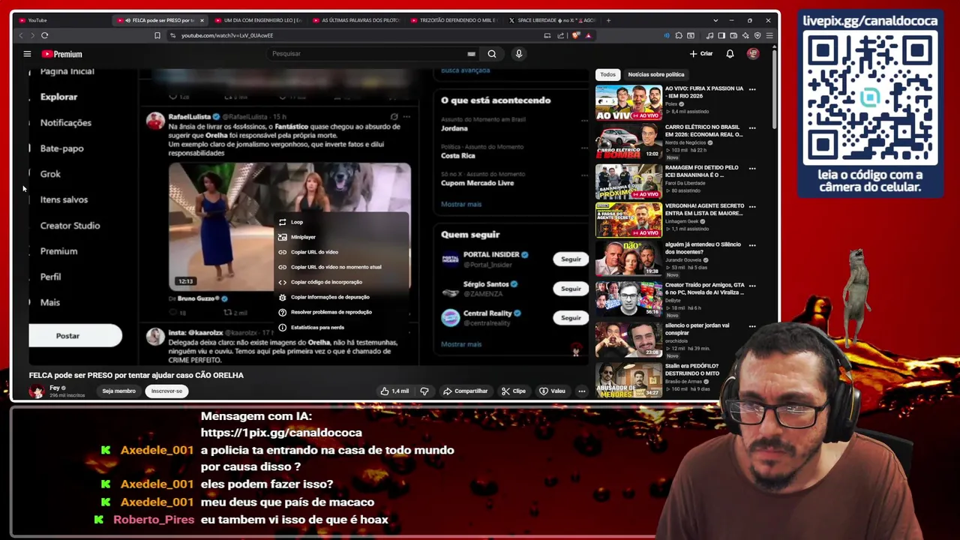Image resolution: width=960 pixels, height=540 pixels.
Task: Open Creator Traído por Amigos video title
Action: coord(705,288)
